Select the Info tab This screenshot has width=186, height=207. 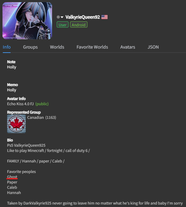(7, 47)
